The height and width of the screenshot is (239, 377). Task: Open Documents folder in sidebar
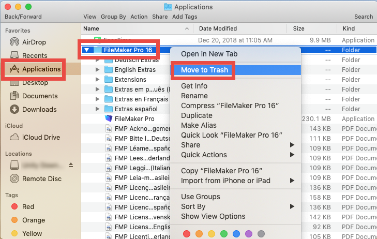point(34,96)
